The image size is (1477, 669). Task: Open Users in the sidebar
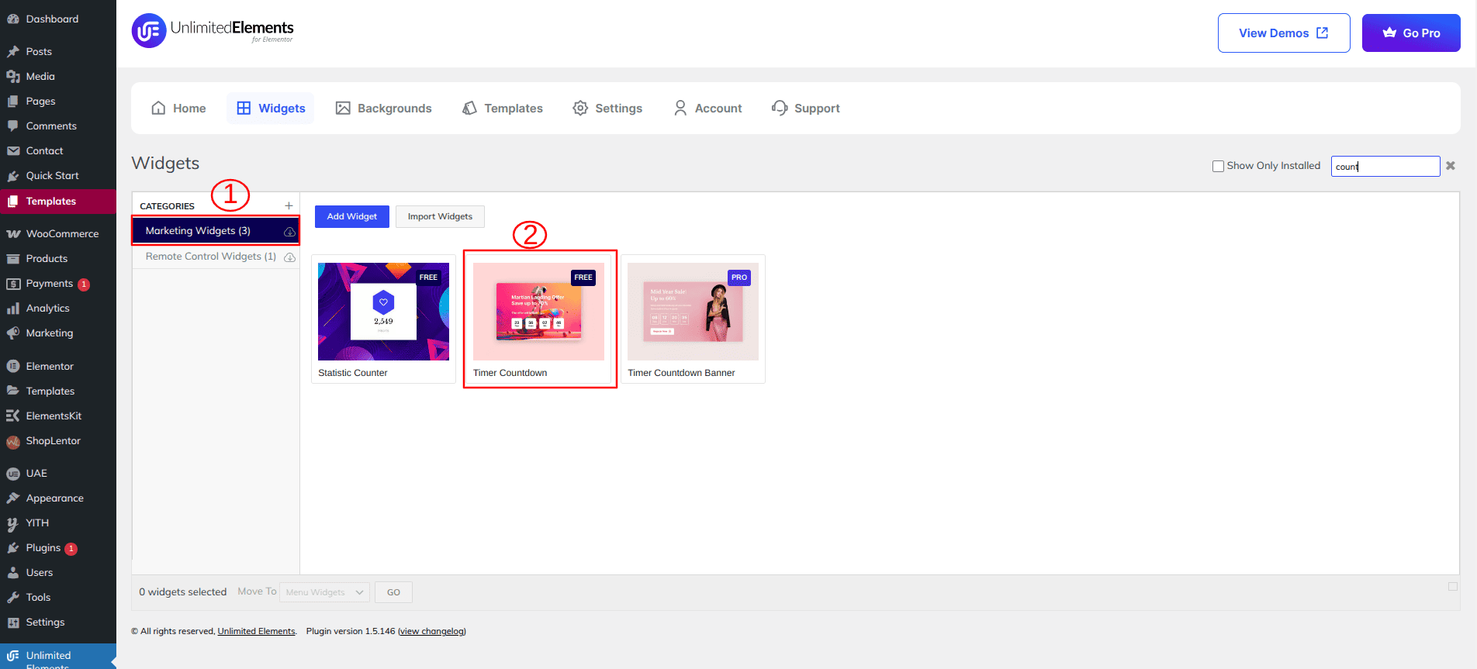pyautogui.click(x=58, y=572)
